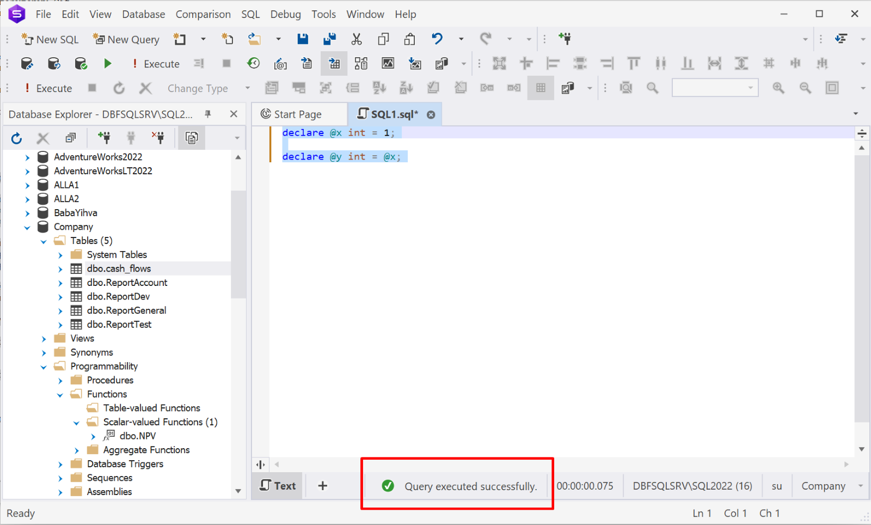871x525 pixels.
Task: Select the Database Triggers folder
Action: (x=125, y=464)
